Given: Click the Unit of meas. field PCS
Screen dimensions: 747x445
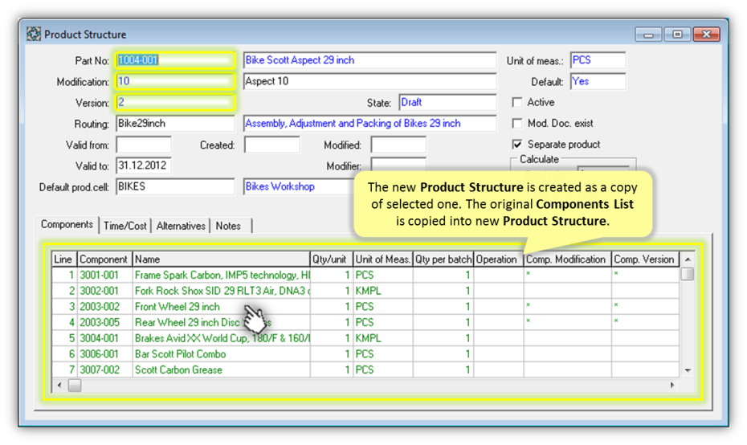Looking at the screenshot, I should click(598, 60).
